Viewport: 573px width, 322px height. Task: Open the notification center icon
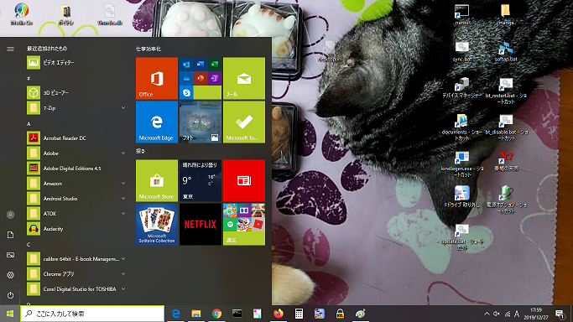tap(560, 314)
